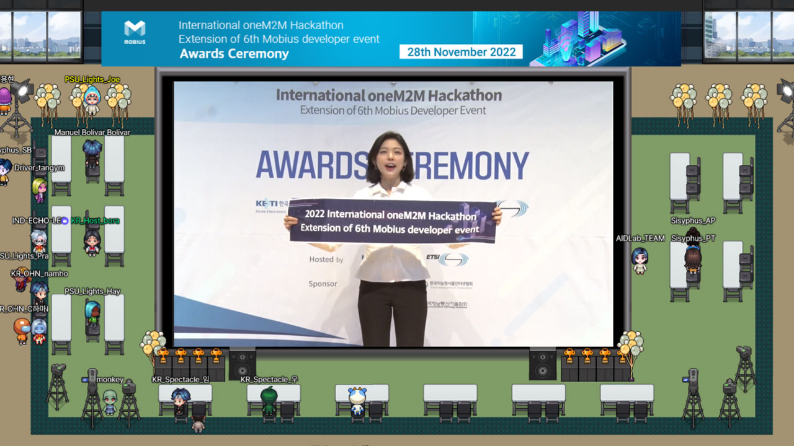The height and width of the screenshot is (446, 794).
Task: Select the trophy row beside right speaker
Action: pos(596,365)
